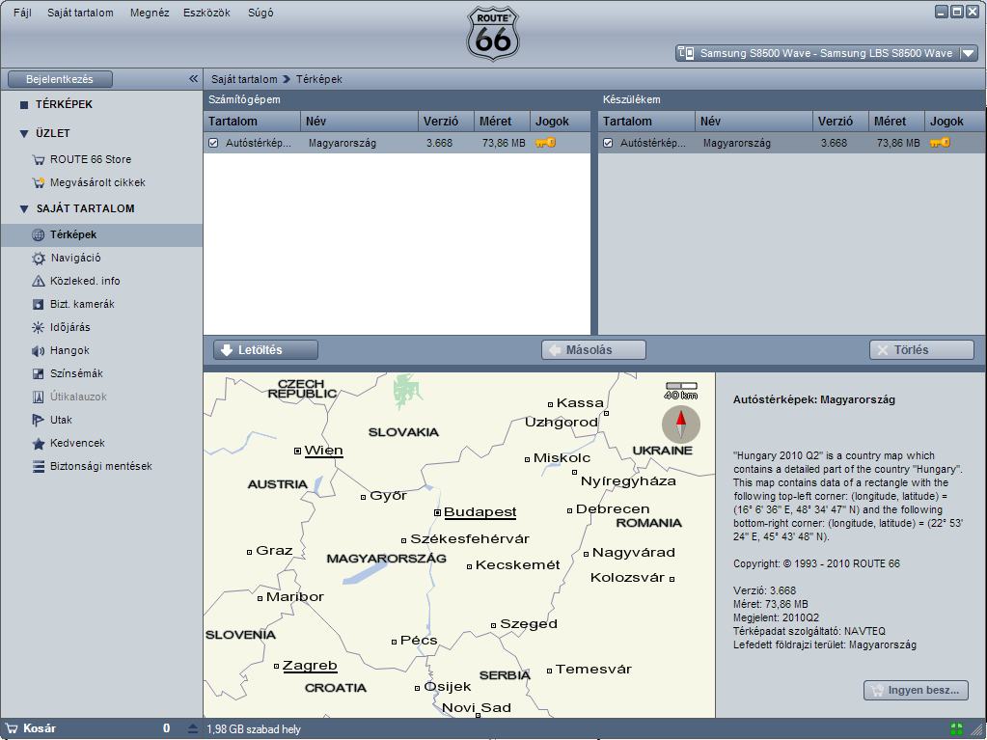
Task: Select the TÉRKÉPEK heading in sidebar
Action: tap(64, 104)
